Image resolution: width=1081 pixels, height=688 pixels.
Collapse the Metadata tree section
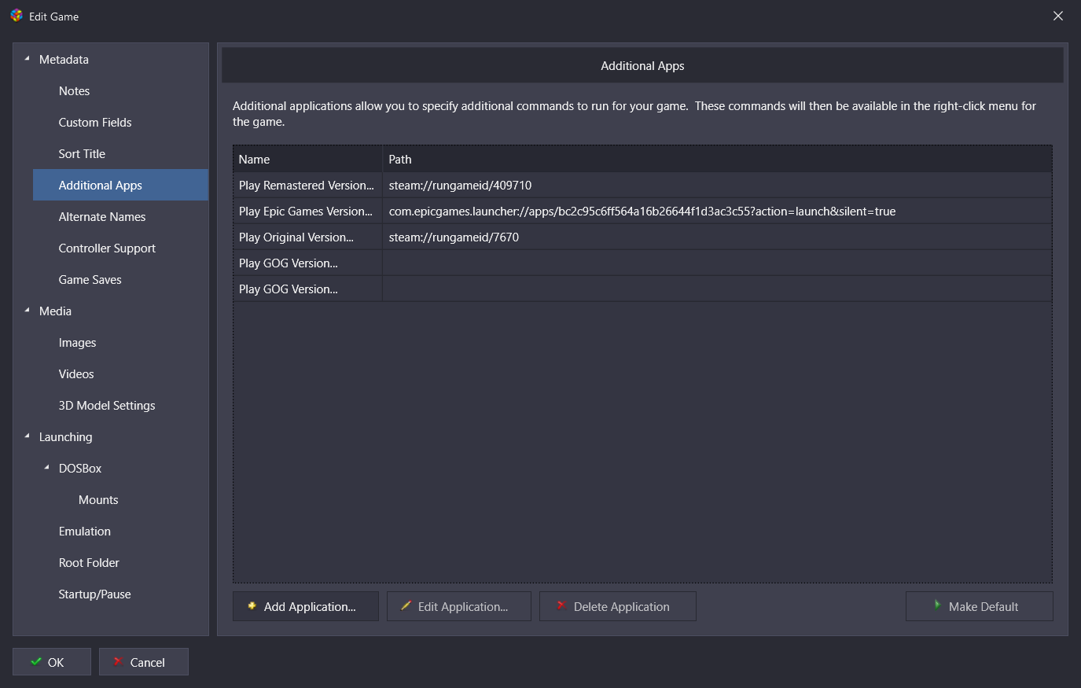point(28,59)
